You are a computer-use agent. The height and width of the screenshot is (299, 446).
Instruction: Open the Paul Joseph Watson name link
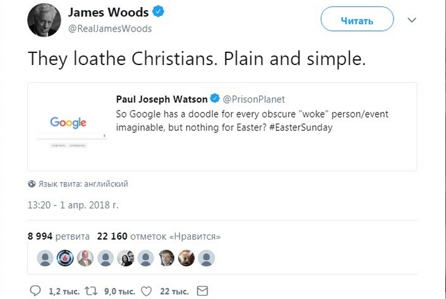162,99
